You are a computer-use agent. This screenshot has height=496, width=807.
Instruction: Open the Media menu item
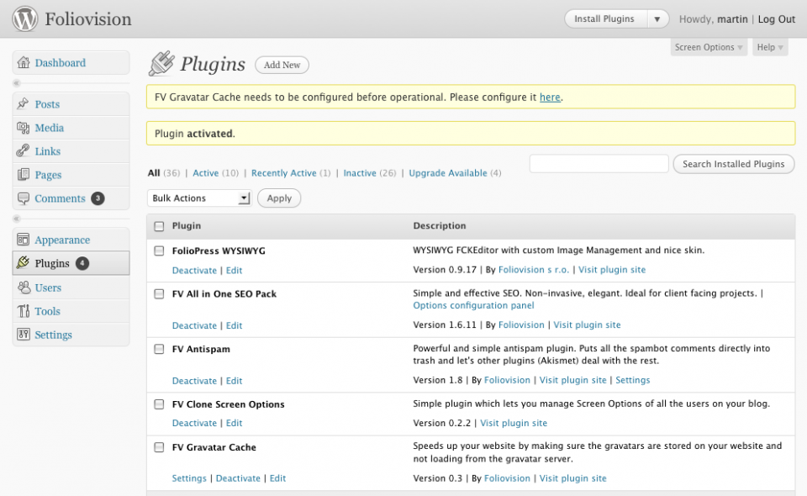(50, 128)
